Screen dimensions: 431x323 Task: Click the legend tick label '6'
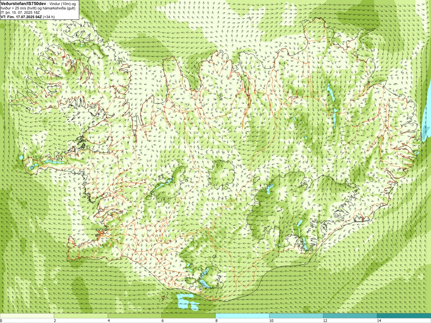coord(163,321)
